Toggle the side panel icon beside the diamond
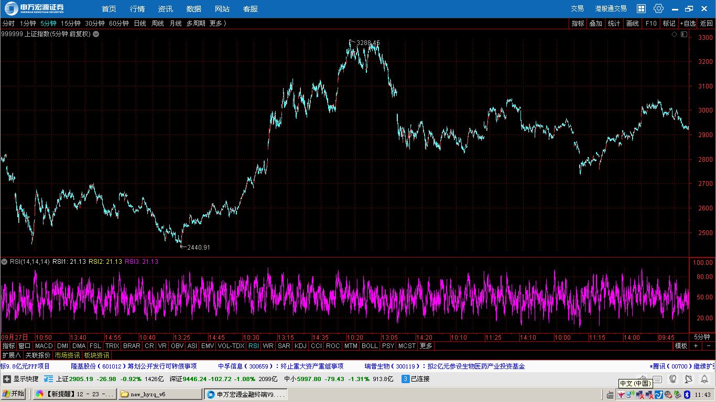The height and width of the screenshot is (402, 716). [684, 34]
